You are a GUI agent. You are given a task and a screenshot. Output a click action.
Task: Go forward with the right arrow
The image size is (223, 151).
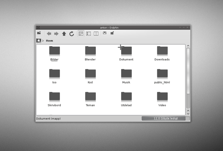tap(56, 33)
